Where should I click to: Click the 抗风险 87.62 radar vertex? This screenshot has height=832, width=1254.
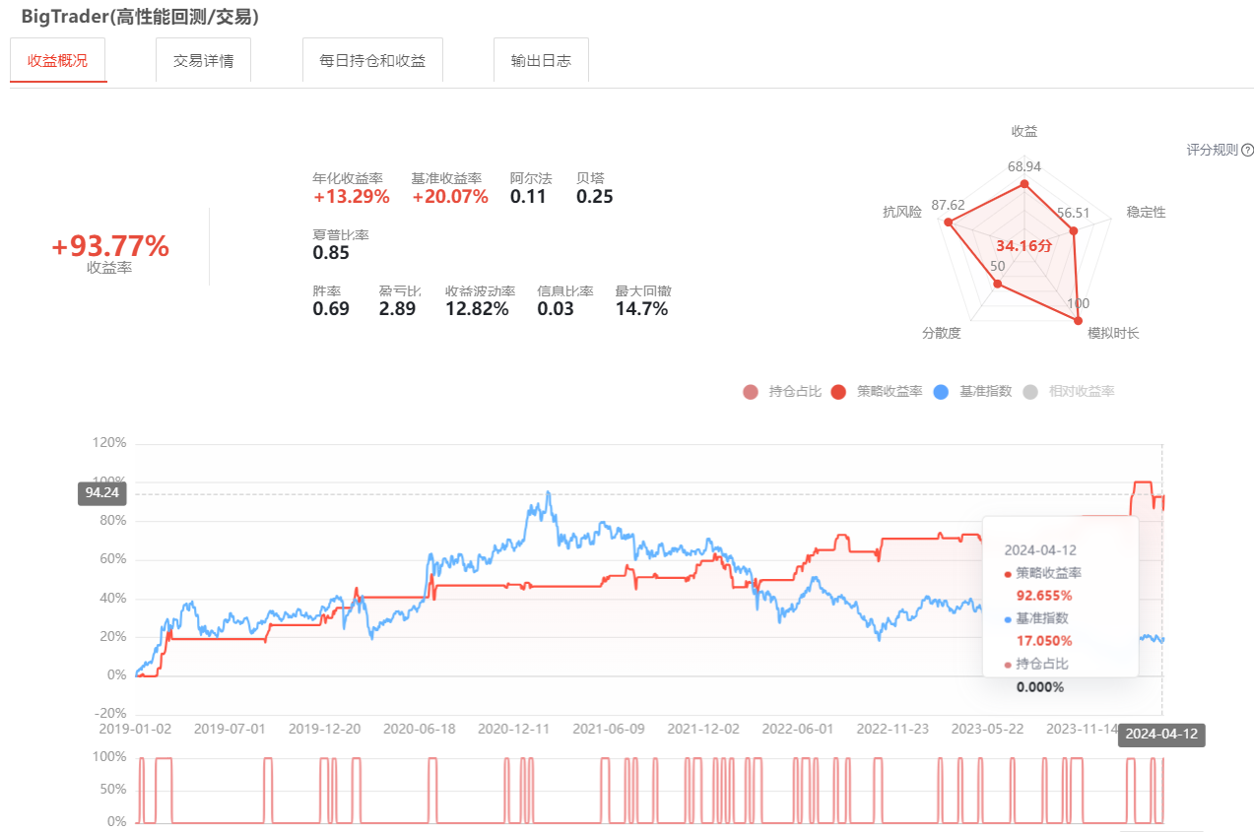pos(949,223)
